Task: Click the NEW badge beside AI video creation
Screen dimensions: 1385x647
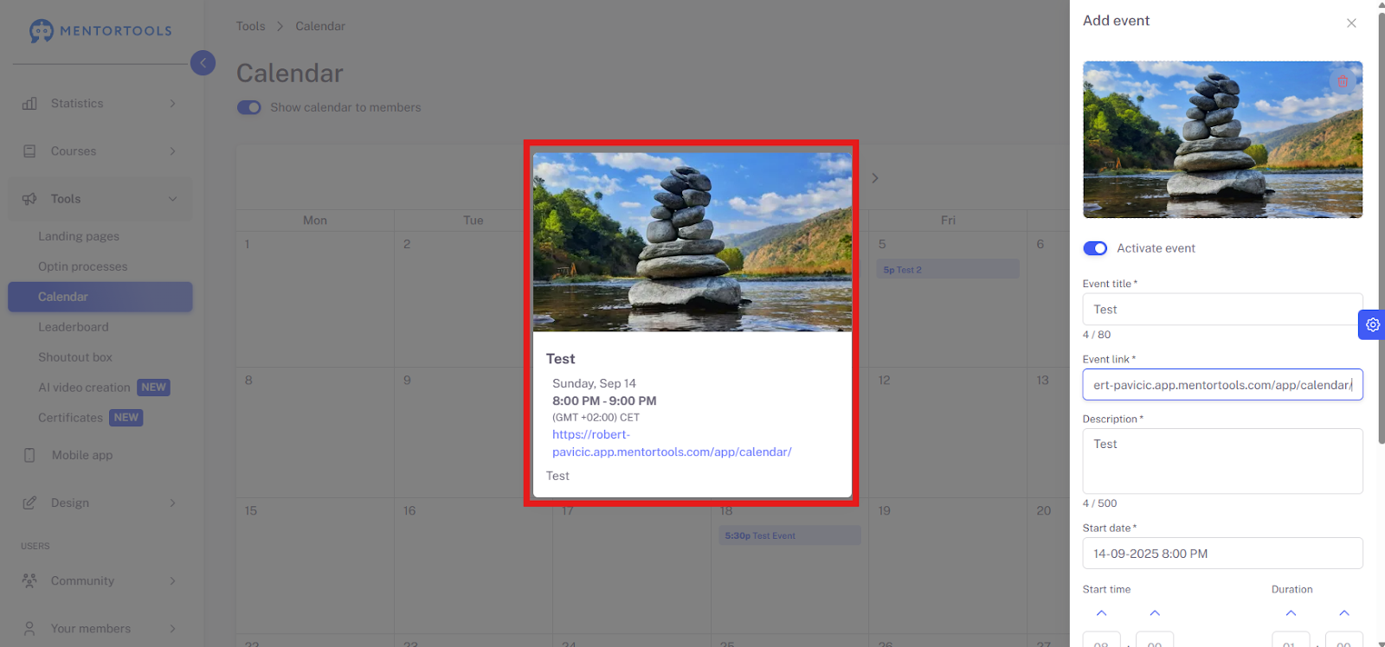Action: click(154, 388)
